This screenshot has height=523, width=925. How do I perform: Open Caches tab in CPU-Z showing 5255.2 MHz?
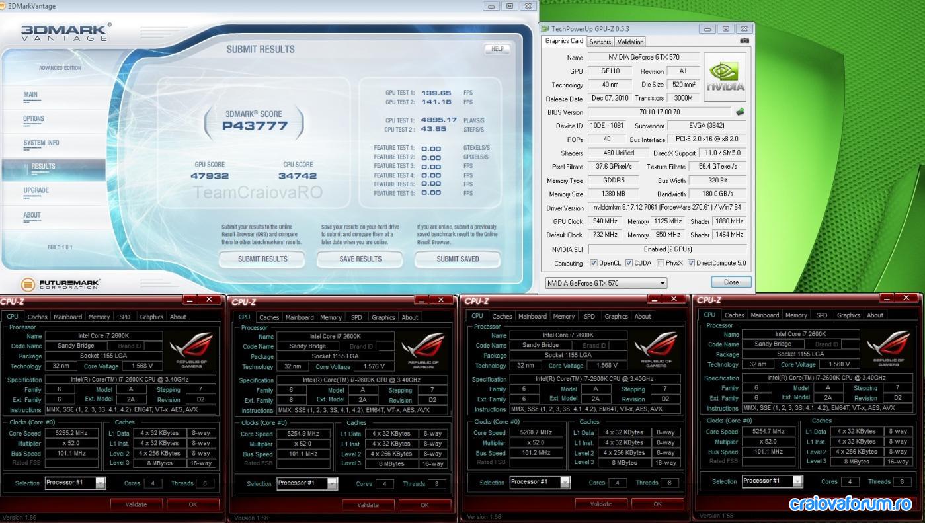coord(38,317)
